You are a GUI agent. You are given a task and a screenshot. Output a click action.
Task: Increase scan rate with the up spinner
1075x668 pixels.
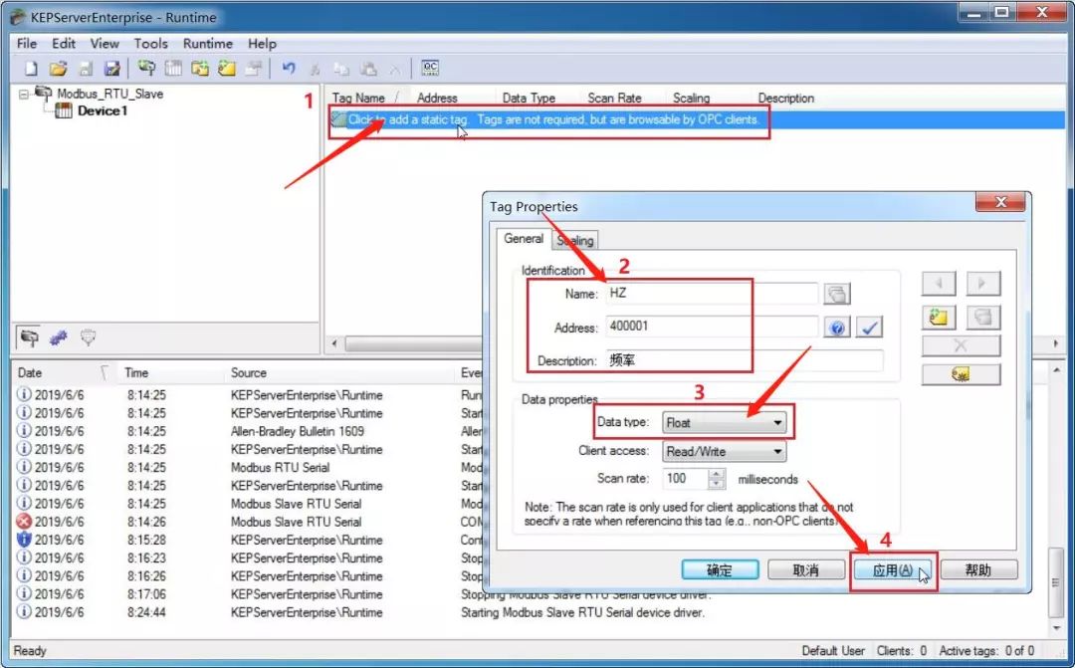click(x=717, y=474)
